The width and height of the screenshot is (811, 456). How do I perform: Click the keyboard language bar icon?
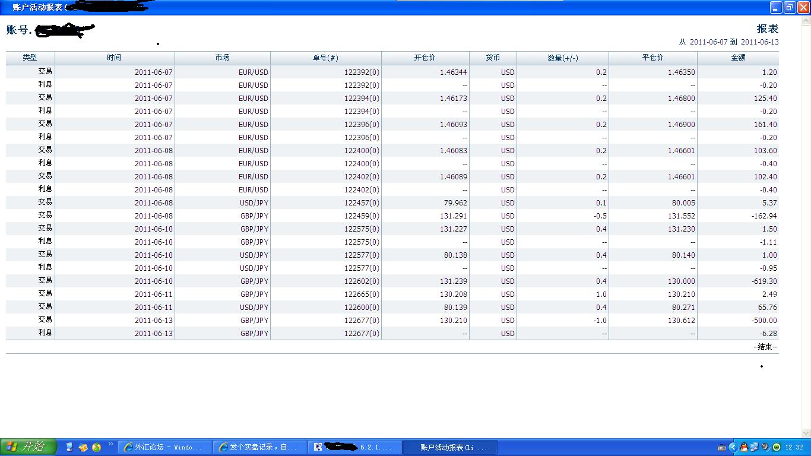point(722,447)
